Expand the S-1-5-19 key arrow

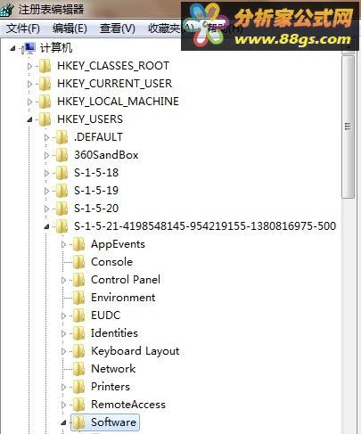46,191
